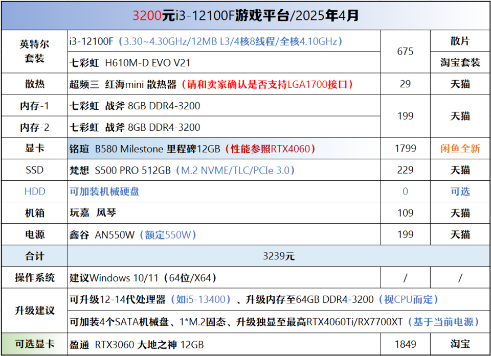491x356 pixels.
Task: Select the 1799 graphics card price
Action: click(x=405, y=149)
